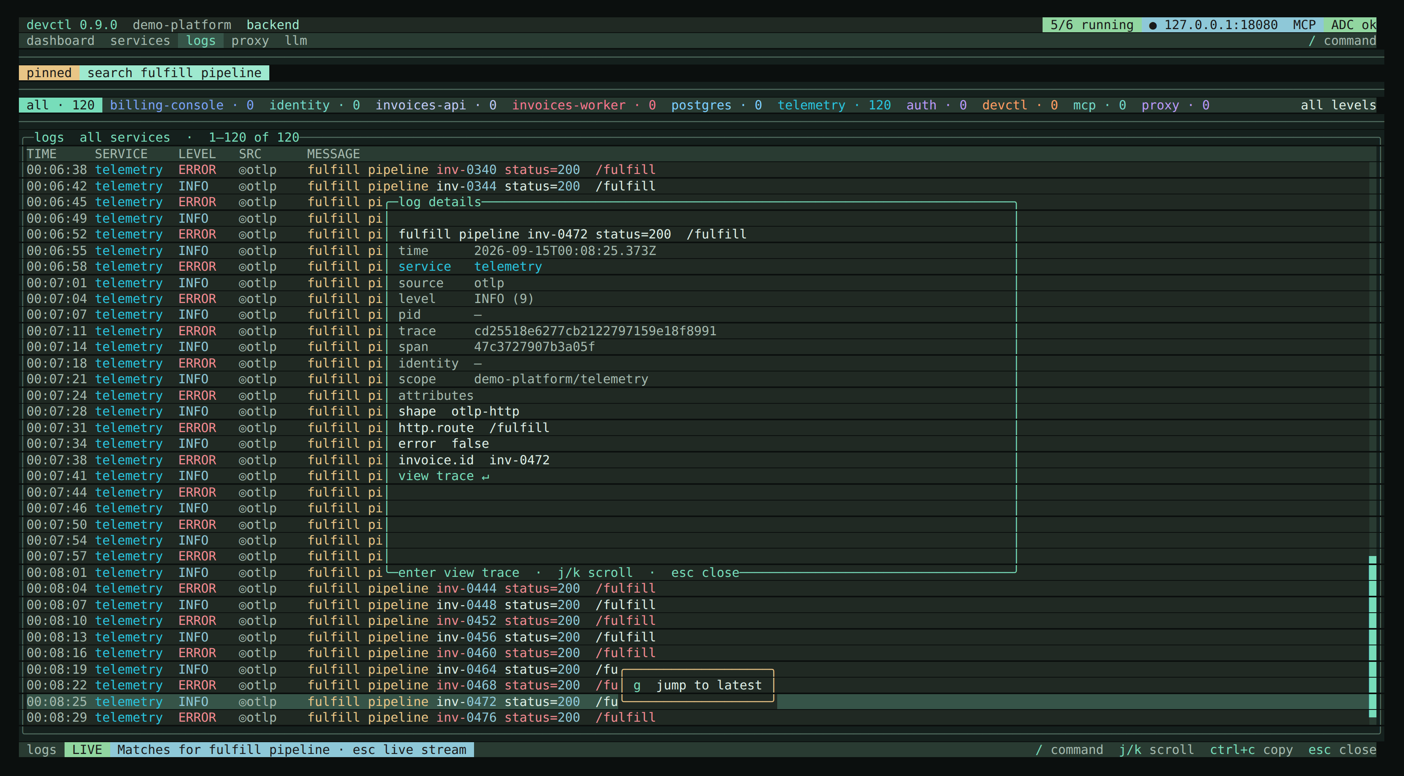Open the top-right / command prompt

pos(1342,41)
